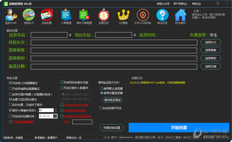Click the 选择乘客 button

(211, 50)
